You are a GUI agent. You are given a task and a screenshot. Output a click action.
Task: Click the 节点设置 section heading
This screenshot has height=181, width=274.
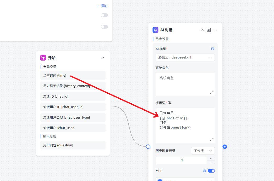point(162,39)
